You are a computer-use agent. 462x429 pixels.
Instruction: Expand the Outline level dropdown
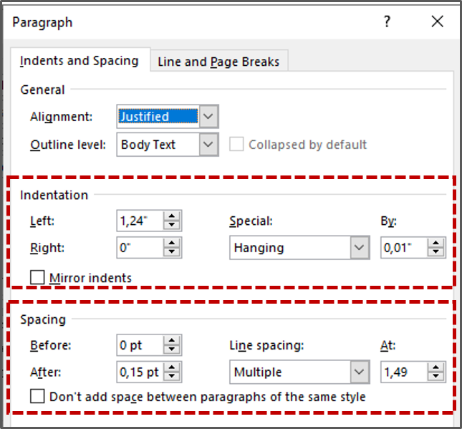pyautogui.click(x=208, y=145)
